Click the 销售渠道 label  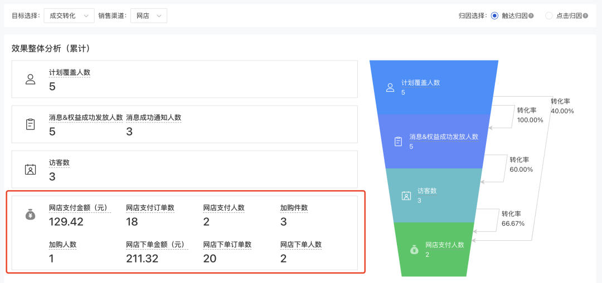click(x=113, y=16)
